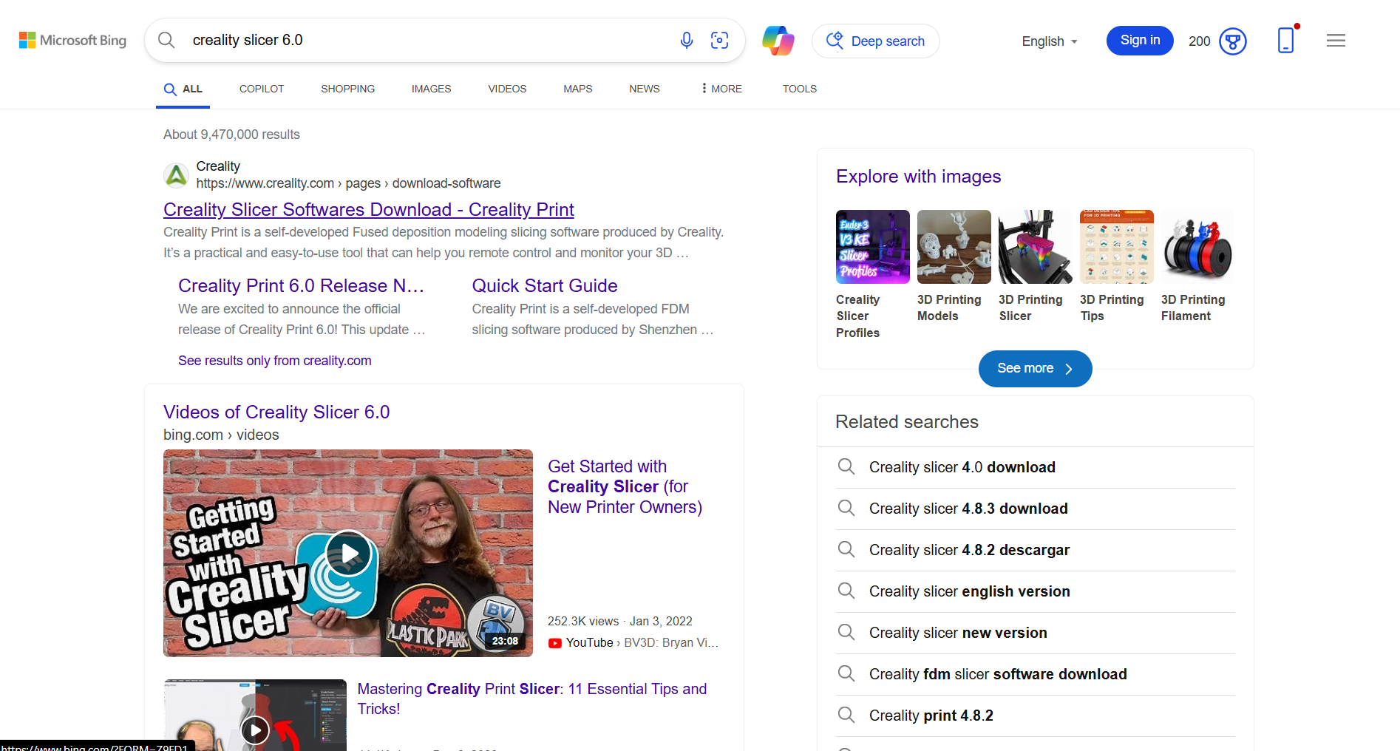The height and width of the screenshot is (751, 1400).
Task: Click the Microsoft Bing logo
Action: click(72, 40)
